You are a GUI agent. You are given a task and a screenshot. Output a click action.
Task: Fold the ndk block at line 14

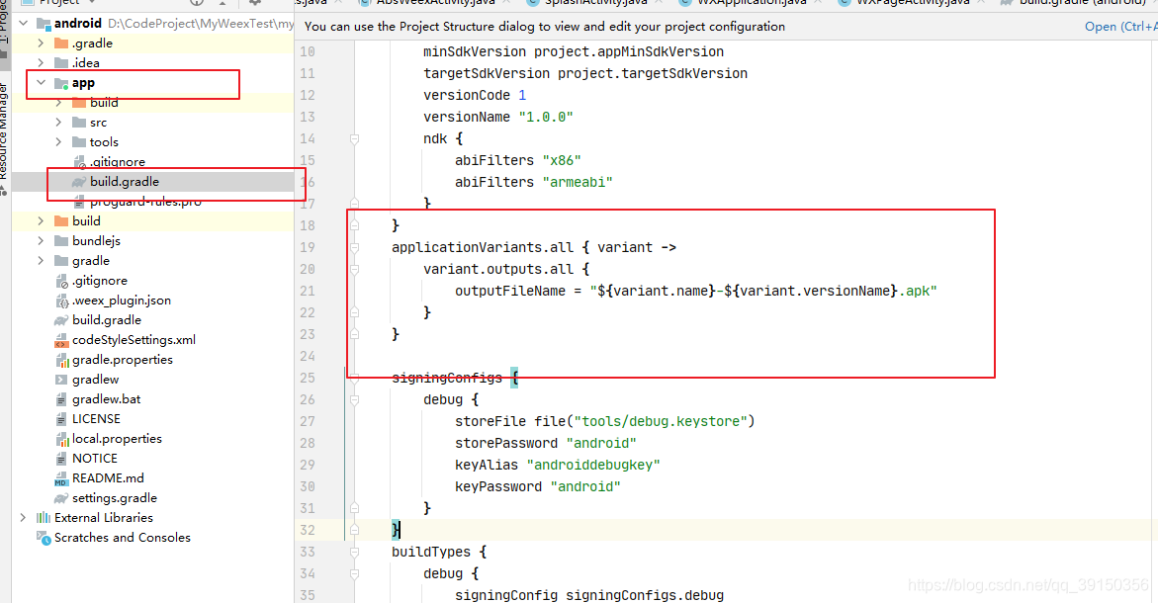pos(354,138)
